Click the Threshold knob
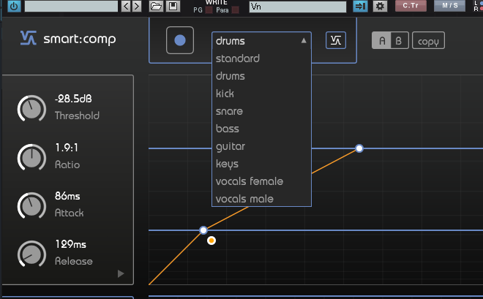The image size is (483, 299). (31, 108)
